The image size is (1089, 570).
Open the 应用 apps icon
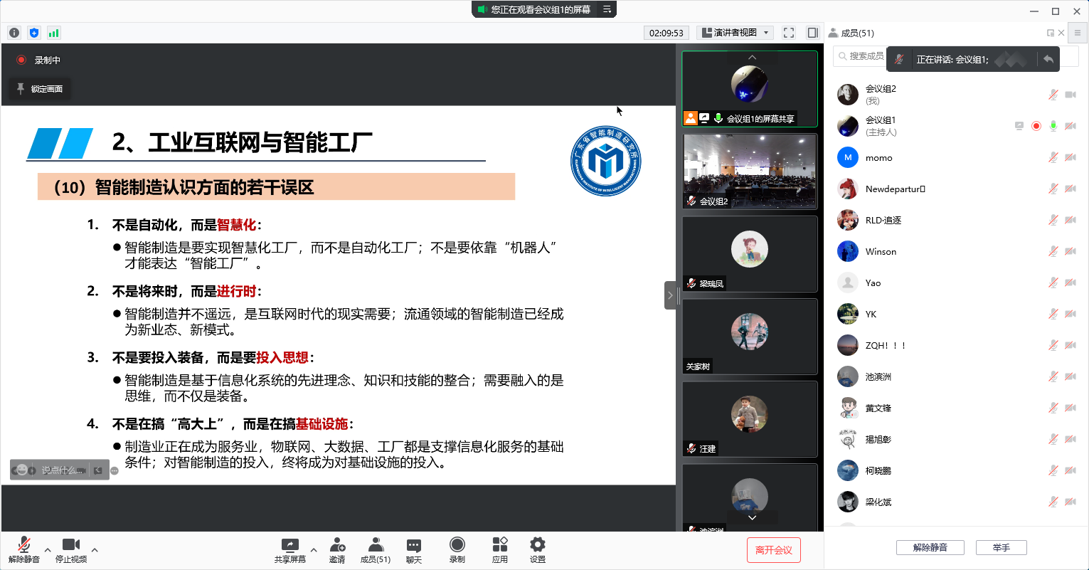point(500,550)
